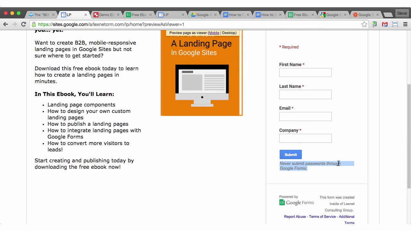
Task: Open the Terms of Service link
Action: 322,217
